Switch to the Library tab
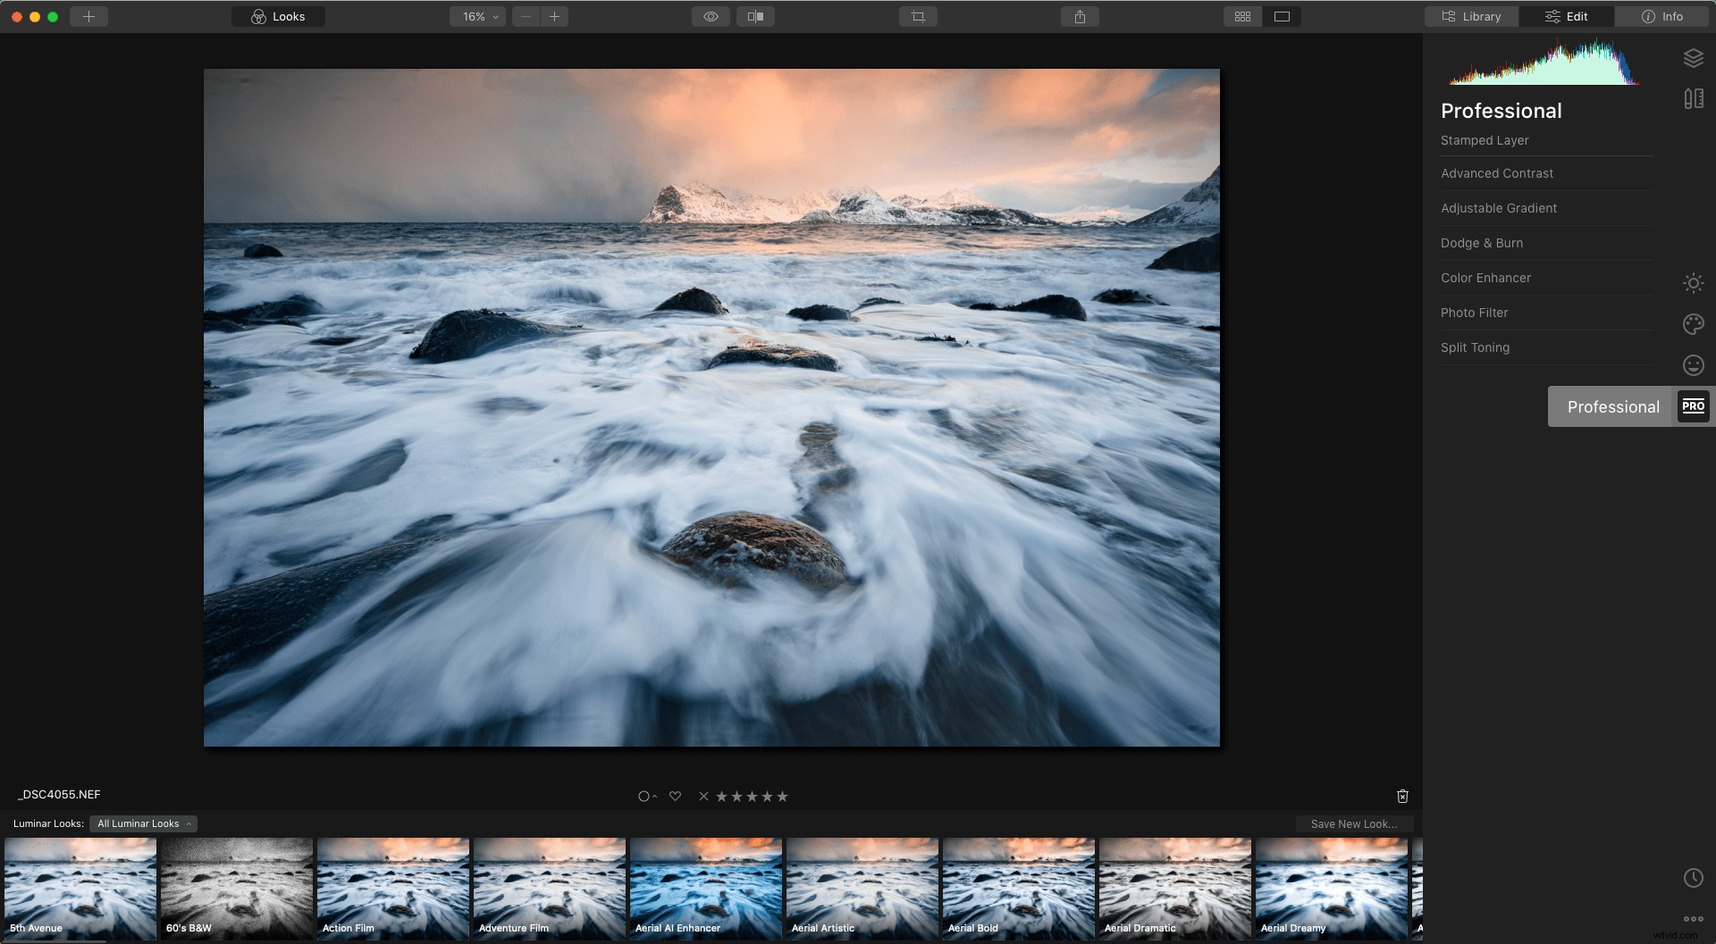Viewport: 1716px width, 944px height. click(x=1471, y=16)
